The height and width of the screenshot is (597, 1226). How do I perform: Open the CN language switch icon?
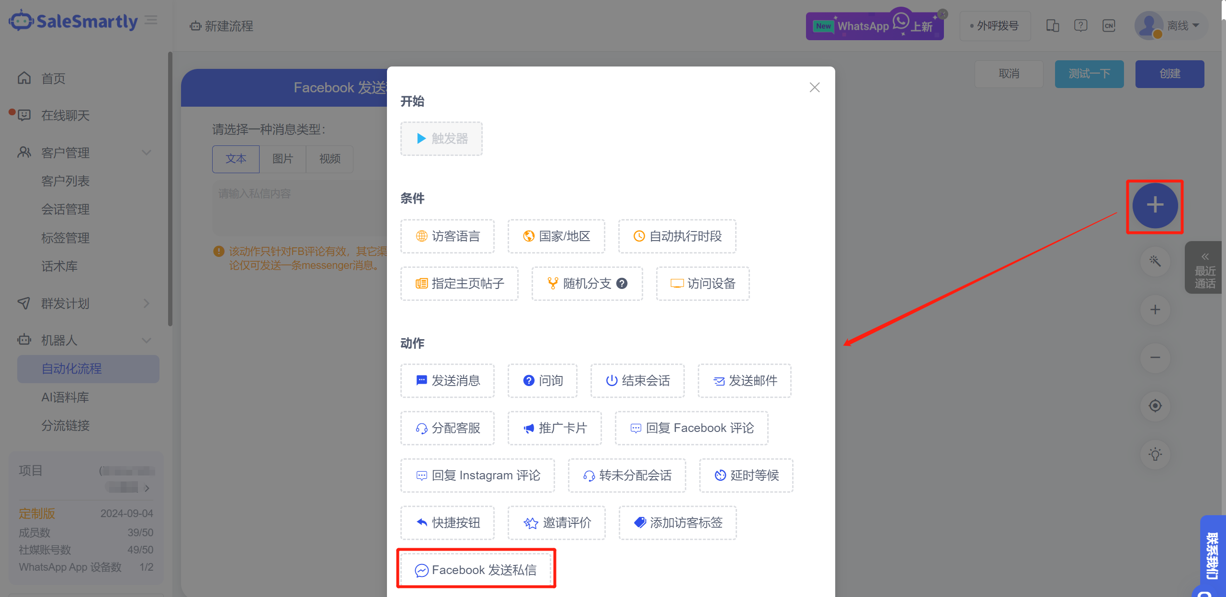tap(1109, 26)
